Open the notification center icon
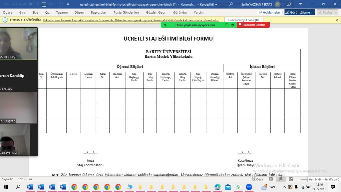Viewport: 341px width, 192px height. click(x=333, y=187)
